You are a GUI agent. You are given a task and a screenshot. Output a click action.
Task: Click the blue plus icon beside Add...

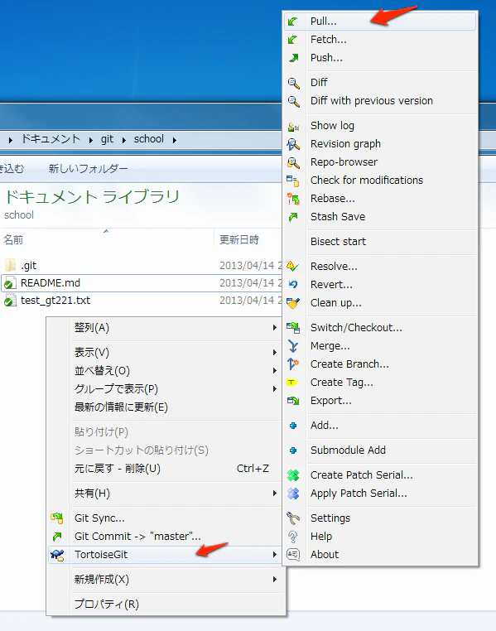click(x=293, y=426)
